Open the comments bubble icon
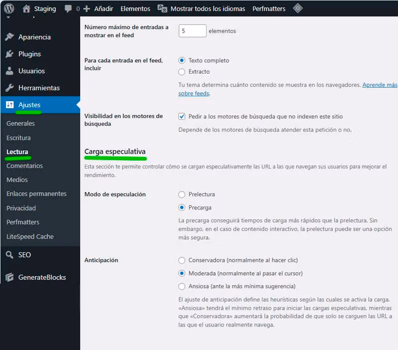The image size is (398, 350). pos(68,8)
